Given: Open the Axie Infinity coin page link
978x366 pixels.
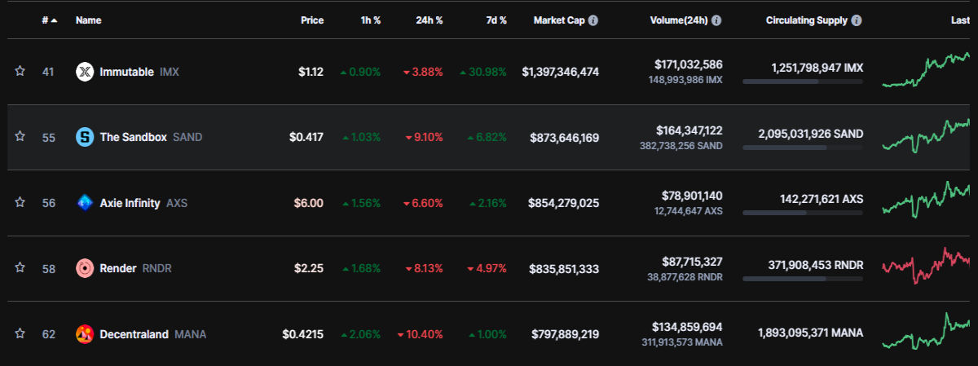Looking at the screenshot, I should (x=131, y=202).
